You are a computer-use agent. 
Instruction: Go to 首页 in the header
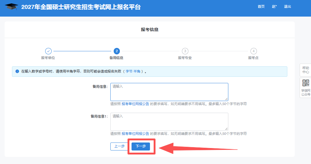[x=261, y=6]
